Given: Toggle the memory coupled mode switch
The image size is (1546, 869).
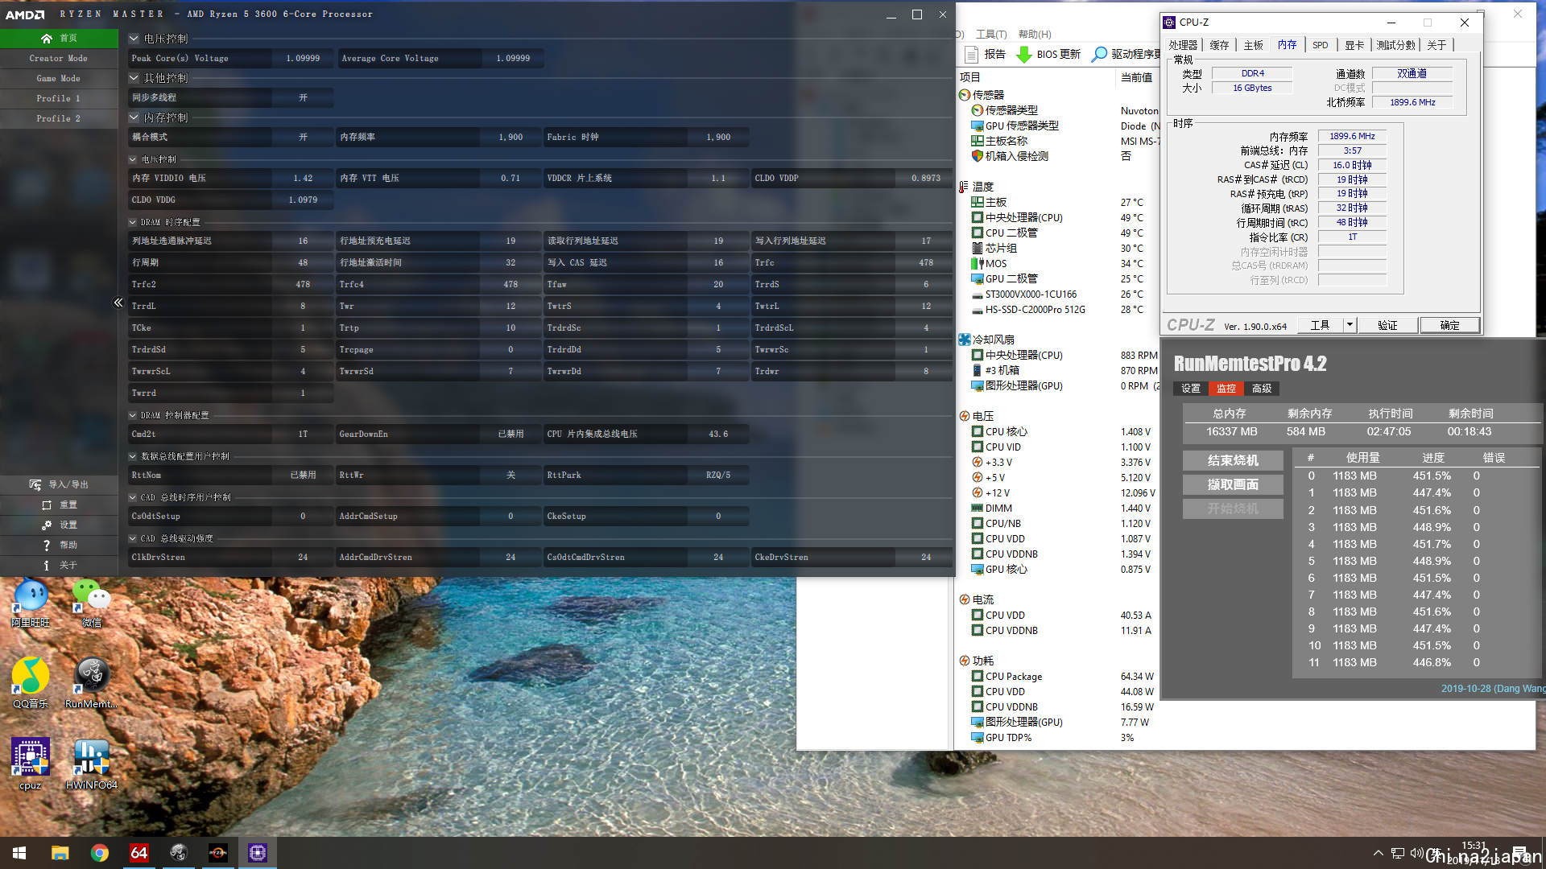Looking at the screenshot, I should click(x=303, y=137).
